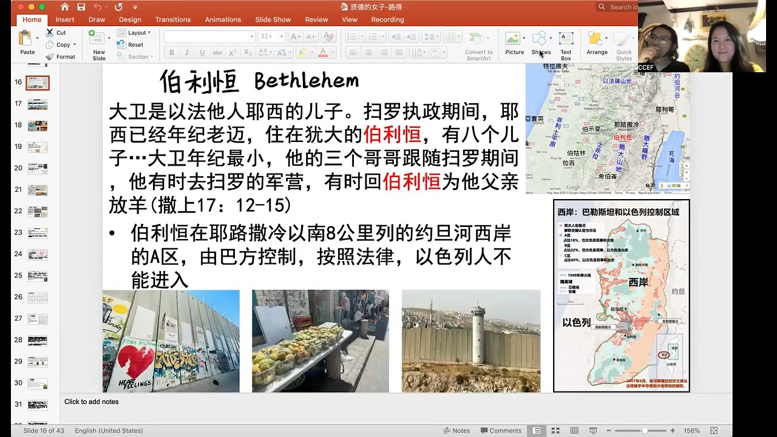Open the Layout dropdown
The height and width of the screenshot is (437, 777).
click(134, 33)
